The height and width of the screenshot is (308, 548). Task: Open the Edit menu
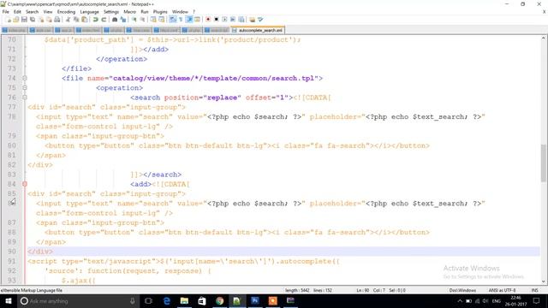click(17, 11)
